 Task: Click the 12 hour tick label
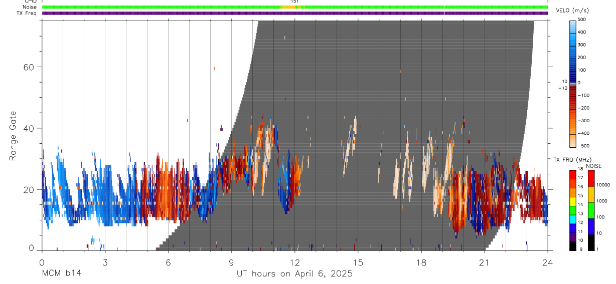pos(295,262)
